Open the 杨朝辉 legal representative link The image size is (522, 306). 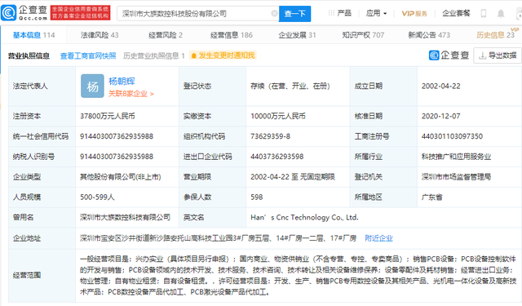coord(122,82)
